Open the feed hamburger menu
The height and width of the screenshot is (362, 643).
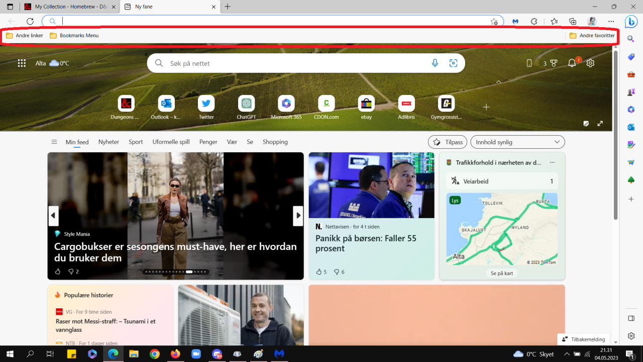click(54, 142)
